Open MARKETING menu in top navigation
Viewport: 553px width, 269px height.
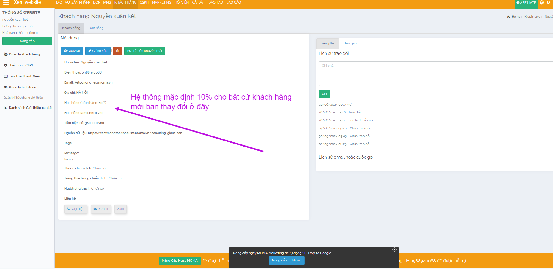(x=161, y=3)
